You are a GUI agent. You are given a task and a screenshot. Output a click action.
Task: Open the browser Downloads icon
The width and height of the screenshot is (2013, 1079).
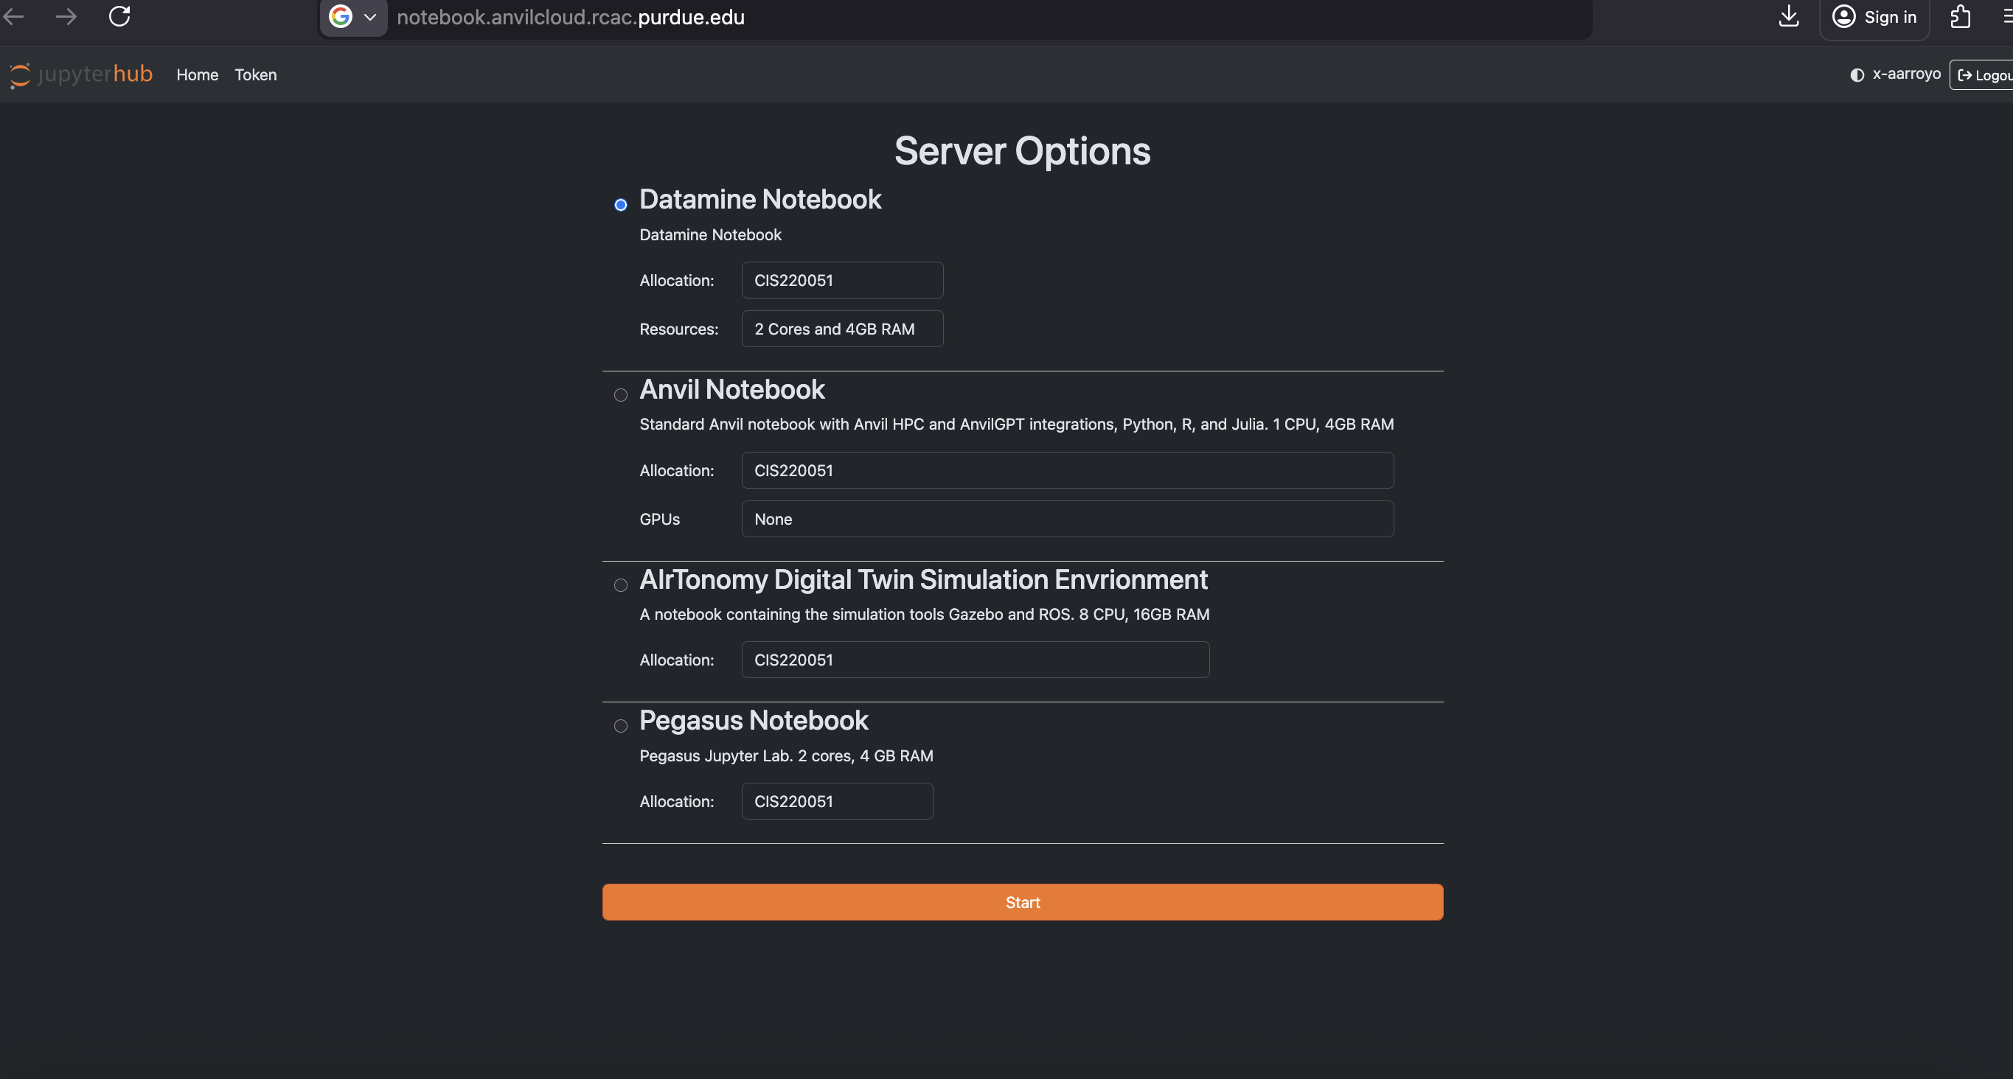(1789, 16)
